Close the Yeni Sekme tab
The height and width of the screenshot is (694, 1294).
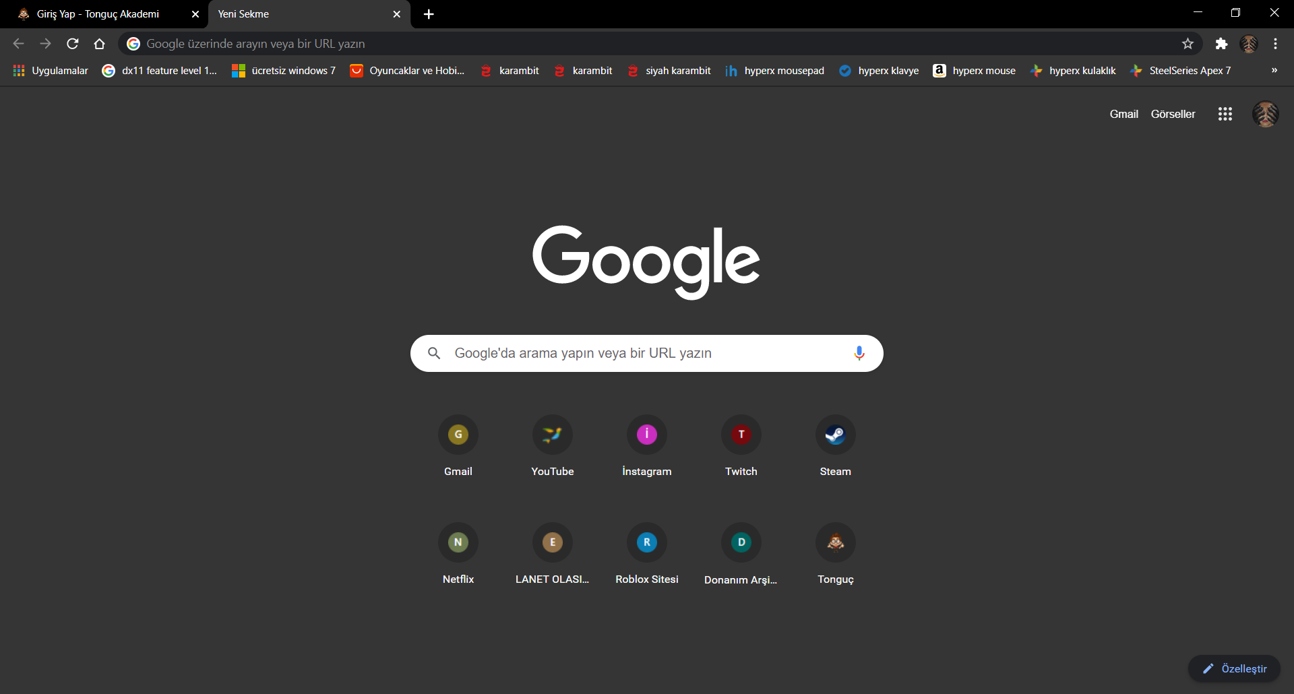click(x=396, y=14)
